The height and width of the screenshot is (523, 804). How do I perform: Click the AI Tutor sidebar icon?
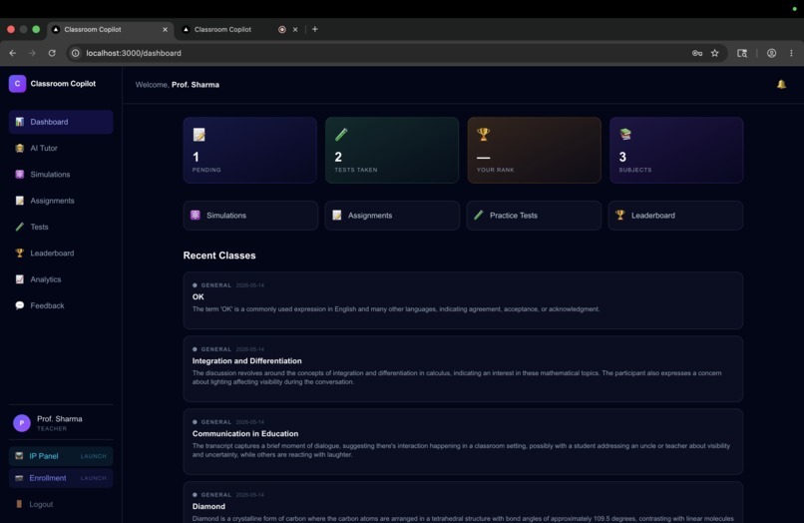(20, 148)
